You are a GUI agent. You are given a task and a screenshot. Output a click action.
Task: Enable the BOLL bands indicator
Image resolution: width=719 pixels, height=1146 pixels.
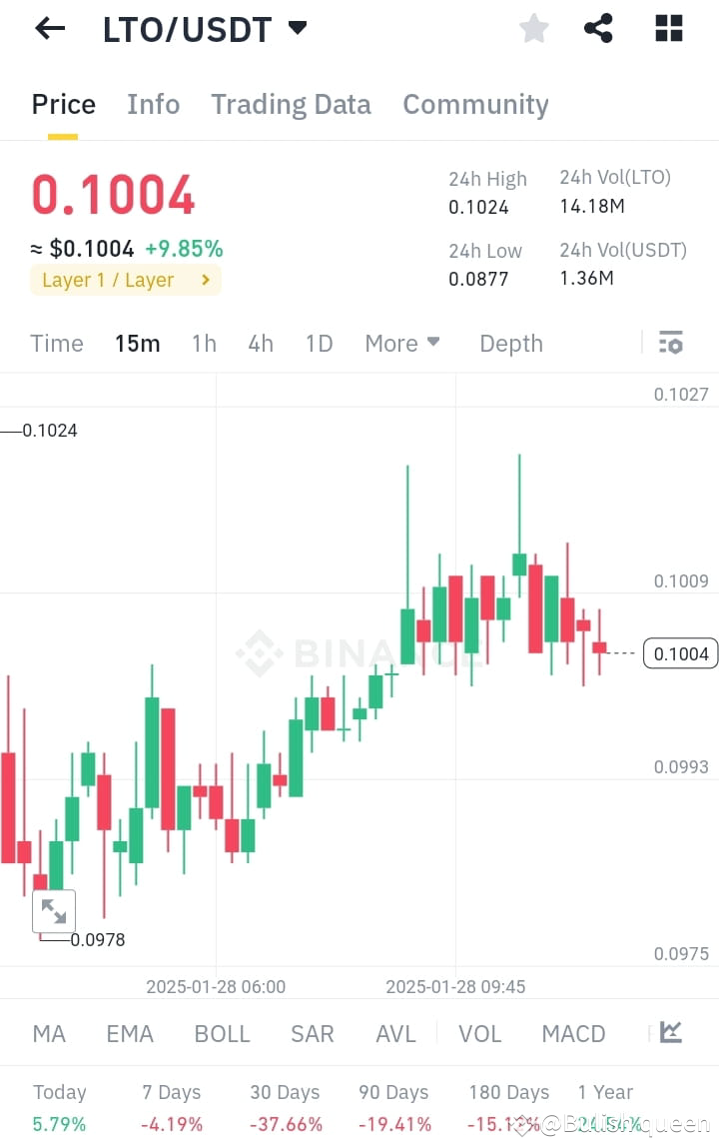[222, 1033]
